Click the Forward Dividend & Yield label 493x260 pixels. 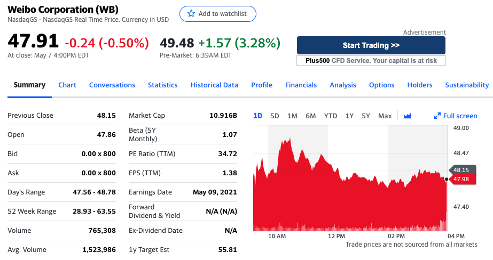coord(154,212)
